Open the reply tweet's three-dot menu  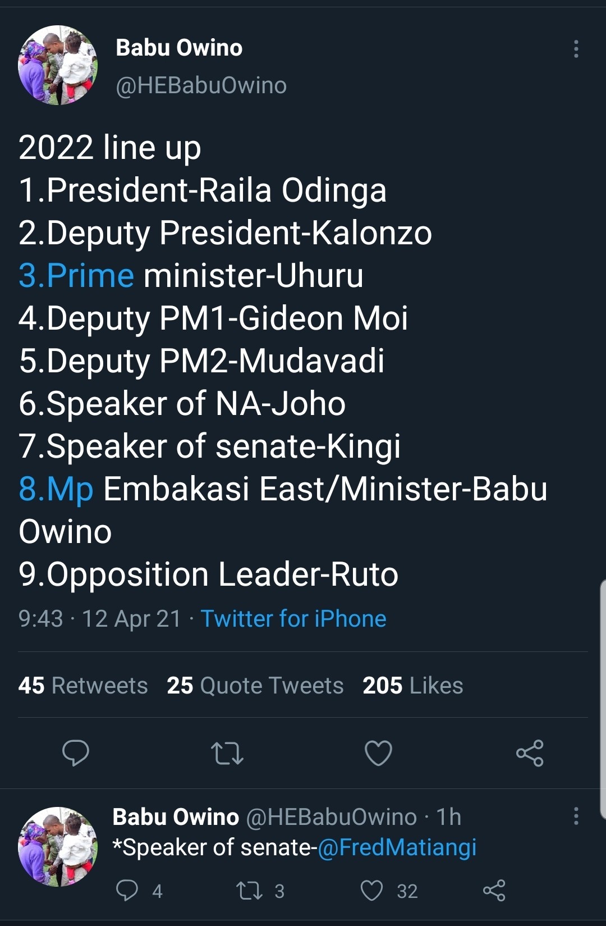(x=576, y=816)
